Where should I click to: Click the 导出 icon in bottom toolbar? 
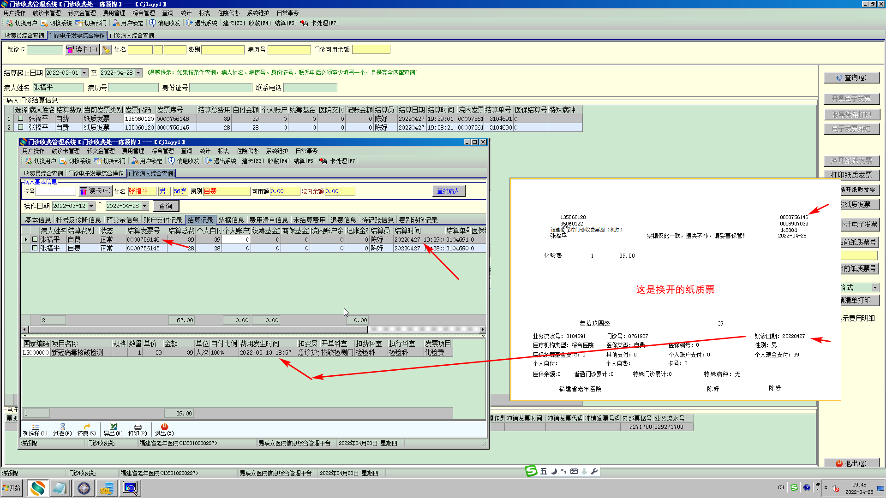click(113, 427)
